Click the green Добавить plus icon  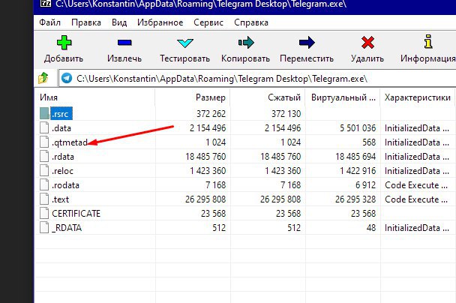(x=64, y=43)
